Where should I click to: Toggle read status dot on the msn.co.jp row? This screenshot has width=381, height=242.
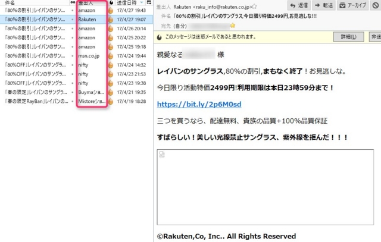pyautogui.click(x=73, y=56)
